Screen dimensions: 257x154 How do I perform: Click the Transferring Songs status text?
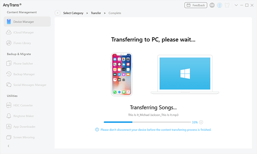(153, 107)
